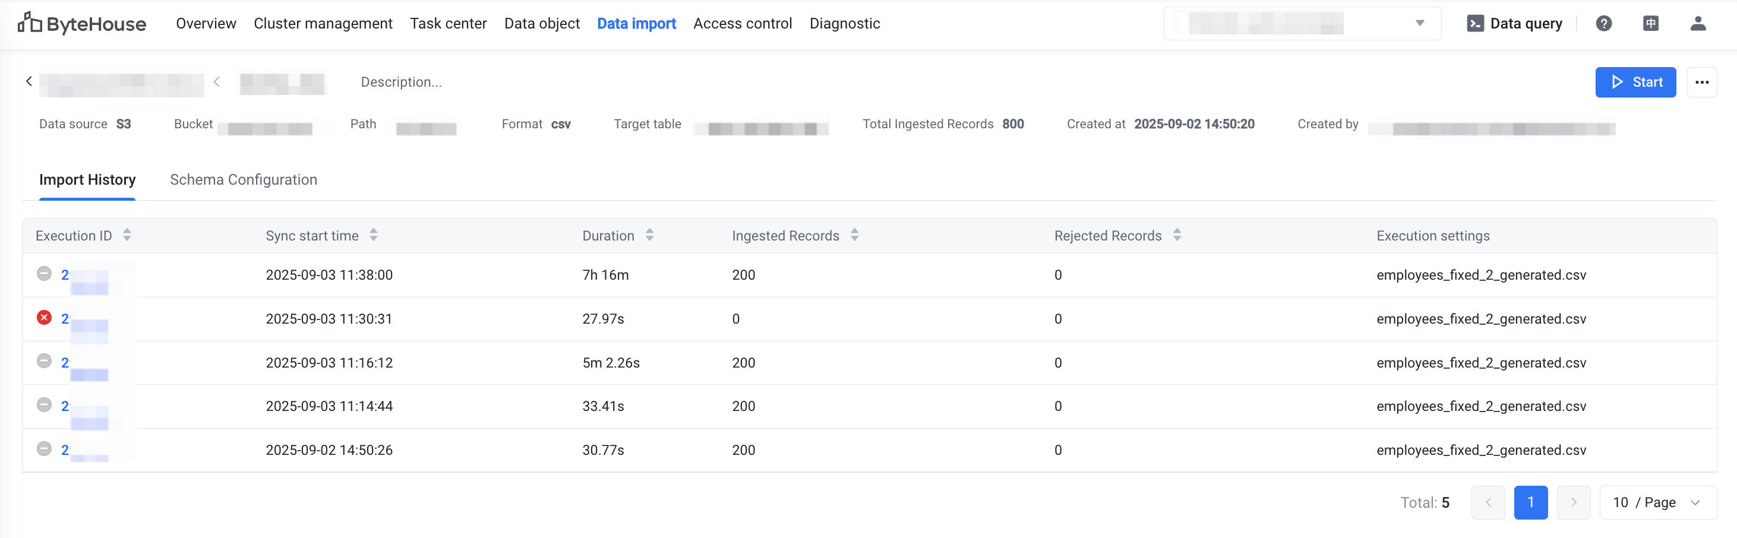Select page 1 in pagination

(x=1530, y=502)
